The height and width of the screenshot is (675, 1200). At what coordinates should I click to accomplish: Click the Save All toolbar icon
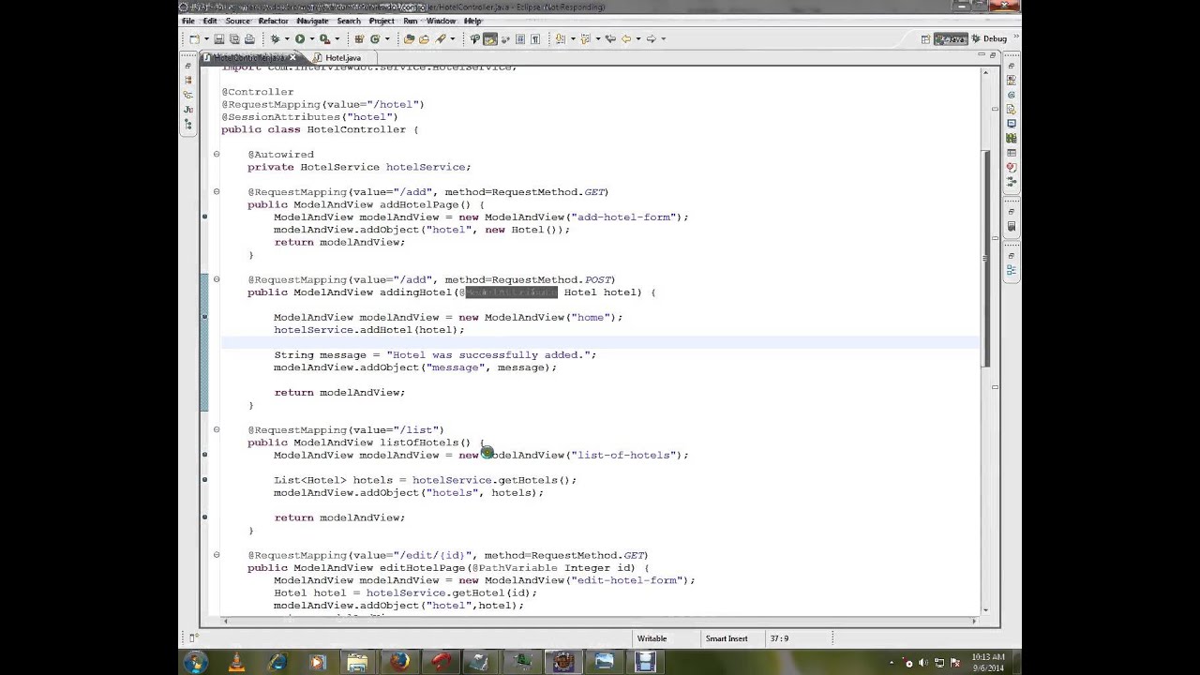[234, 38]
